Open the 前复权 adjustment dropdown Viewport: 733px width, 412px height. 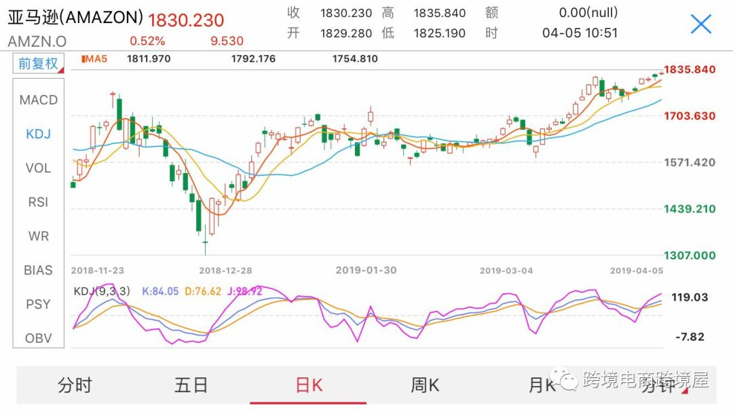39,63
